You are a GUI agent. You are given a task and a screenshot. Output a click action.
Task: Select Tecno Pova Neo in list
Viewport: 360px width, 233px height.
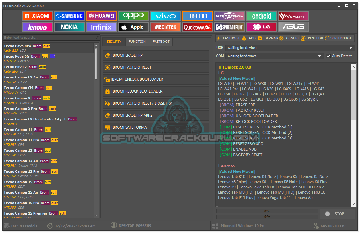(48, 48)
